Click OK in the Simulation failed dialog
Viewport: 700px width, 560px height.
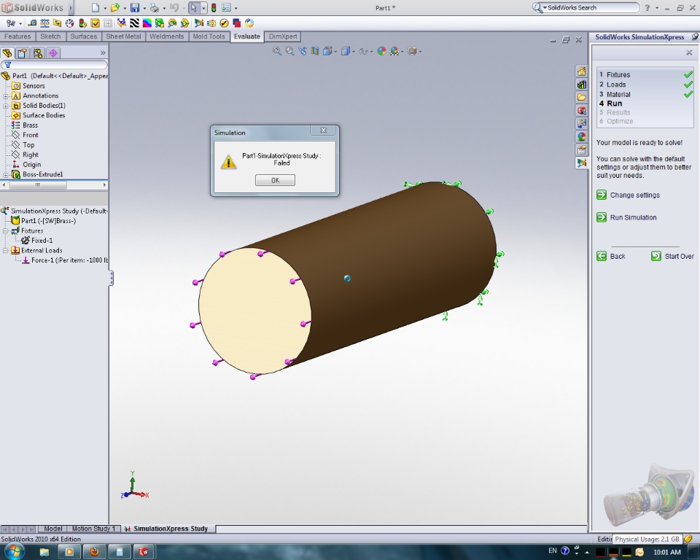coord(275,180)
